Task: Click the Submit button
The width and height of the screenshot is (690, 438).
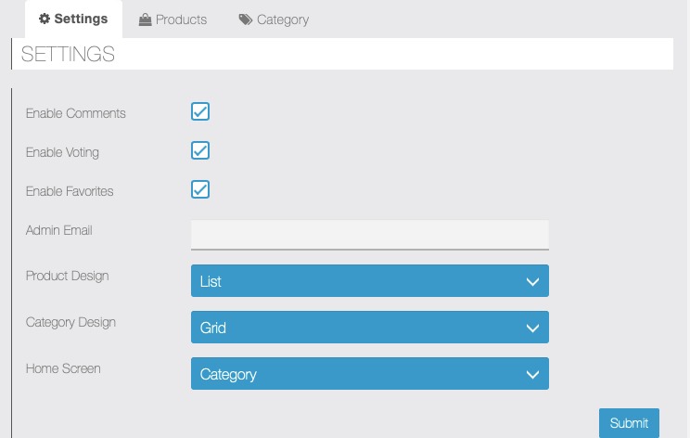Action: pyautogui.click(x=629, y=423)
